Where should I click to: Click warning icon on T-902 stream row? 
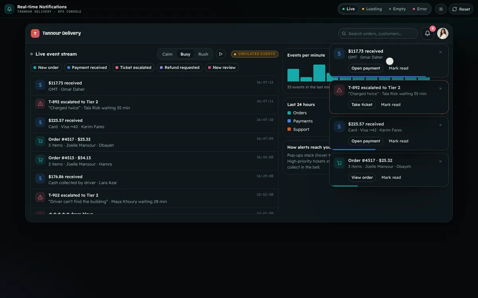tap(40, 197)
